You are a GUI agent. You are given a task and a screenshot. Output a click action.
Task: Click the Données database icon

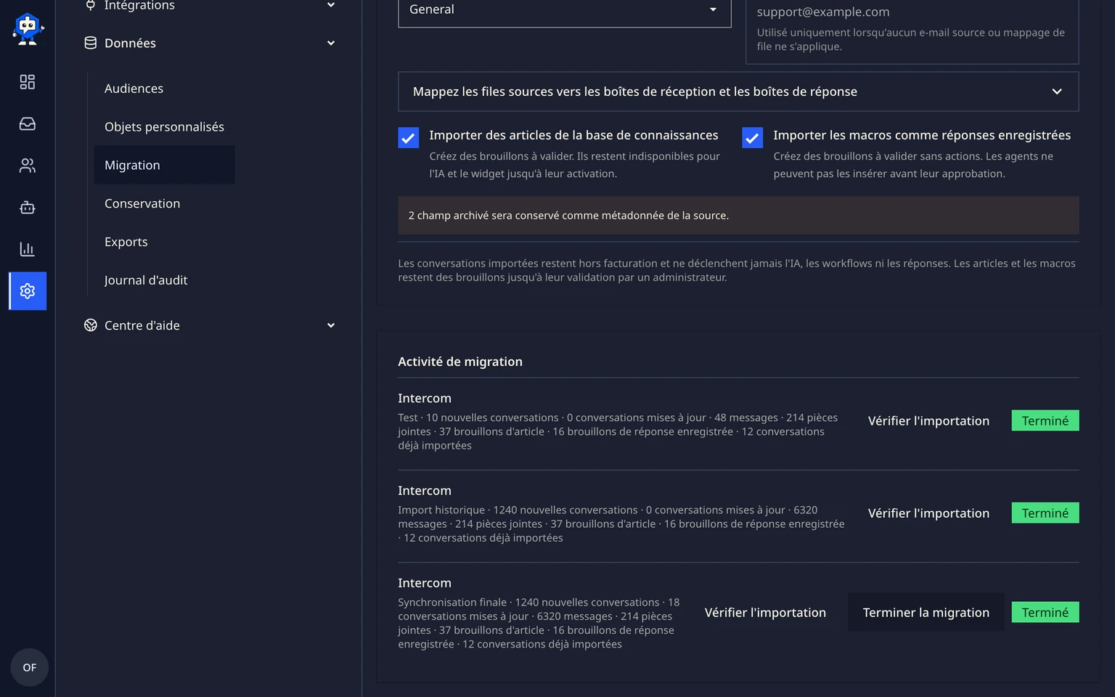click(x=91, y=43)
